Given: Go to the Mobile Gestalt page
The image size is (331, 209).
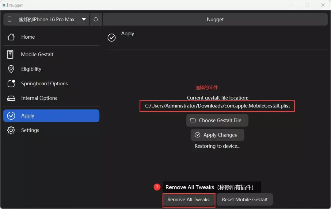Looking at the screenshot, I should click(x=51, y=55).
